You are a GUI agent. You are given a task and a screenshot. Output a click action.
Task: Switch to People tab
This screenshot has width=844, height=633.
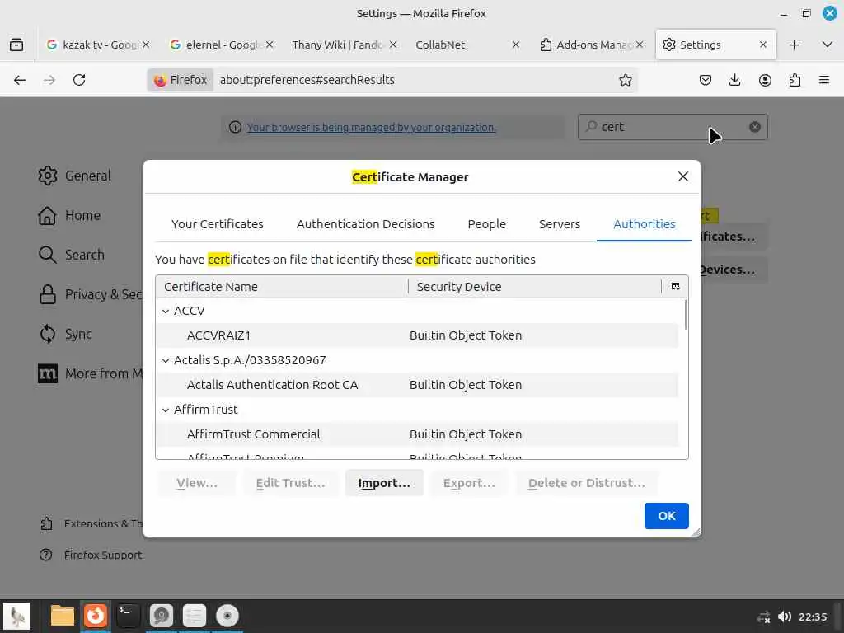tap(486, 224)
